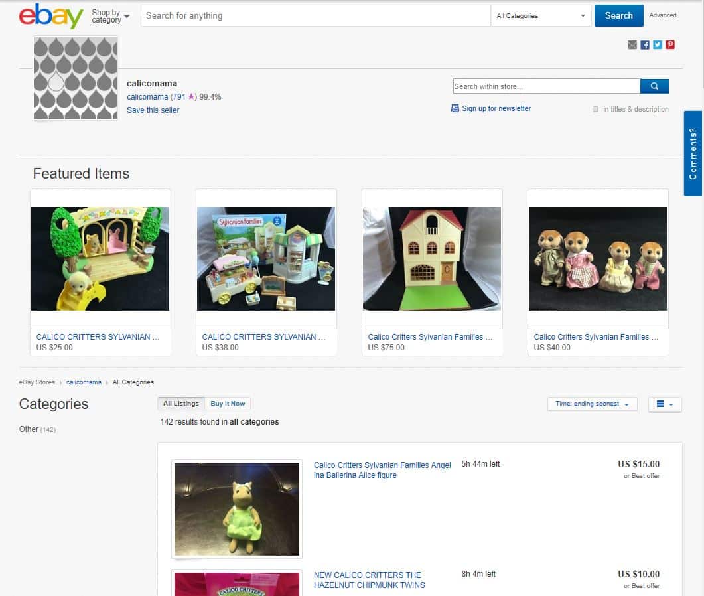Open Angelina Ballerina Alice figure listing
The width and height of the screenshot is (704, 596).
pos(382,470)
